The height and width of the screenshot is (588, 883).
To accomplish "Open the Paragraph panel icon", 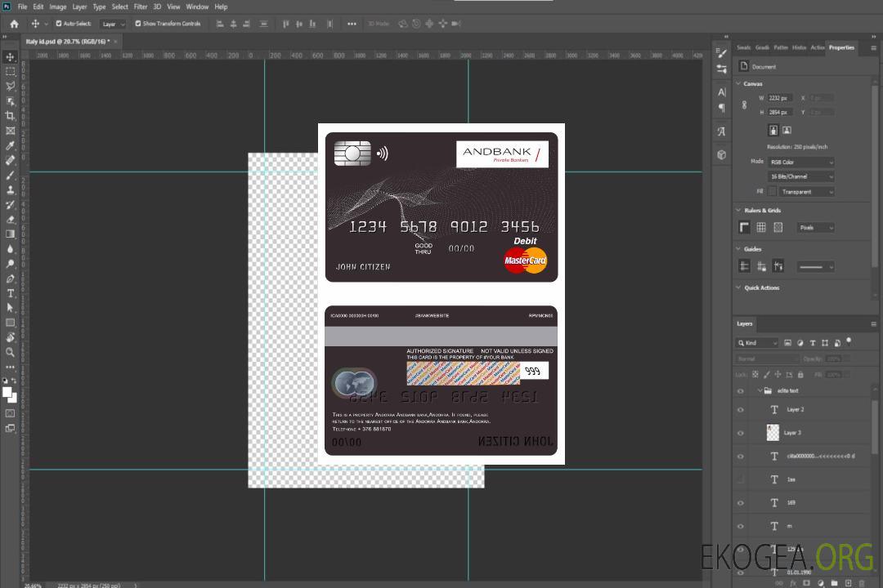I will pyautogui.click(x=721, y=108).
